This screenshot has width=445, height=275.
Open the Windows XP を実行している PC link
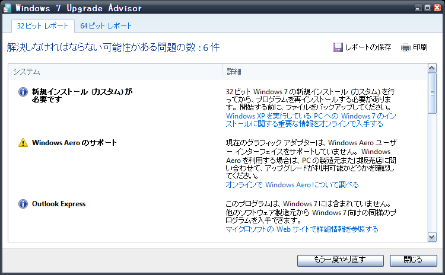pyautogui.click(x=311, y=120)
